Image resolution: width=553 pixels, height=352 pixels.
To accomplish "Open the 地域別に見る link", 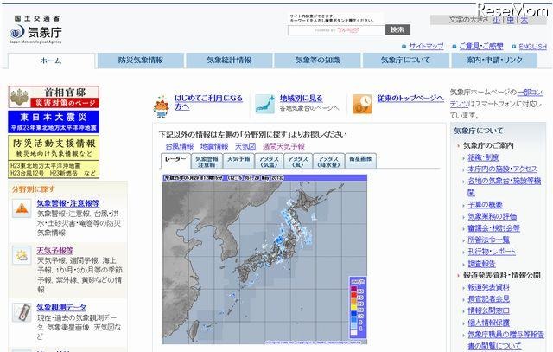I will 302,98.
